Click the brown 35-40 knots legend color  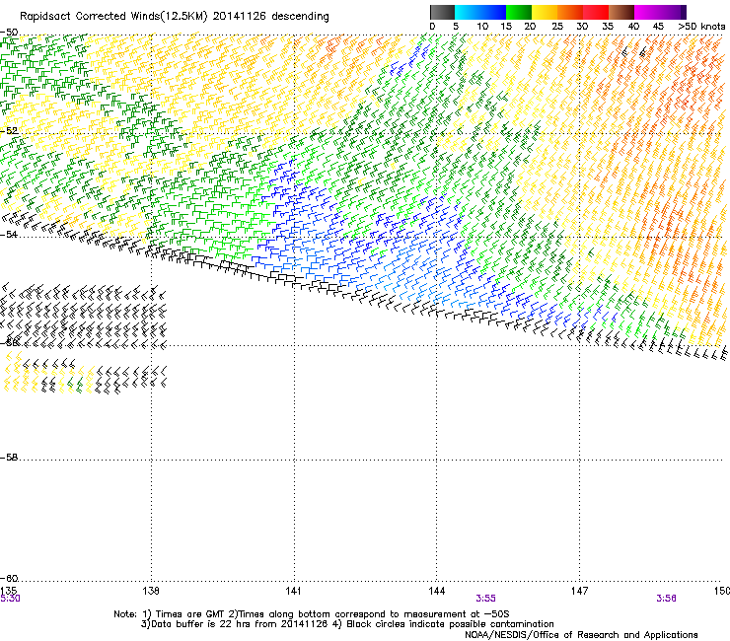pos(621,12)
